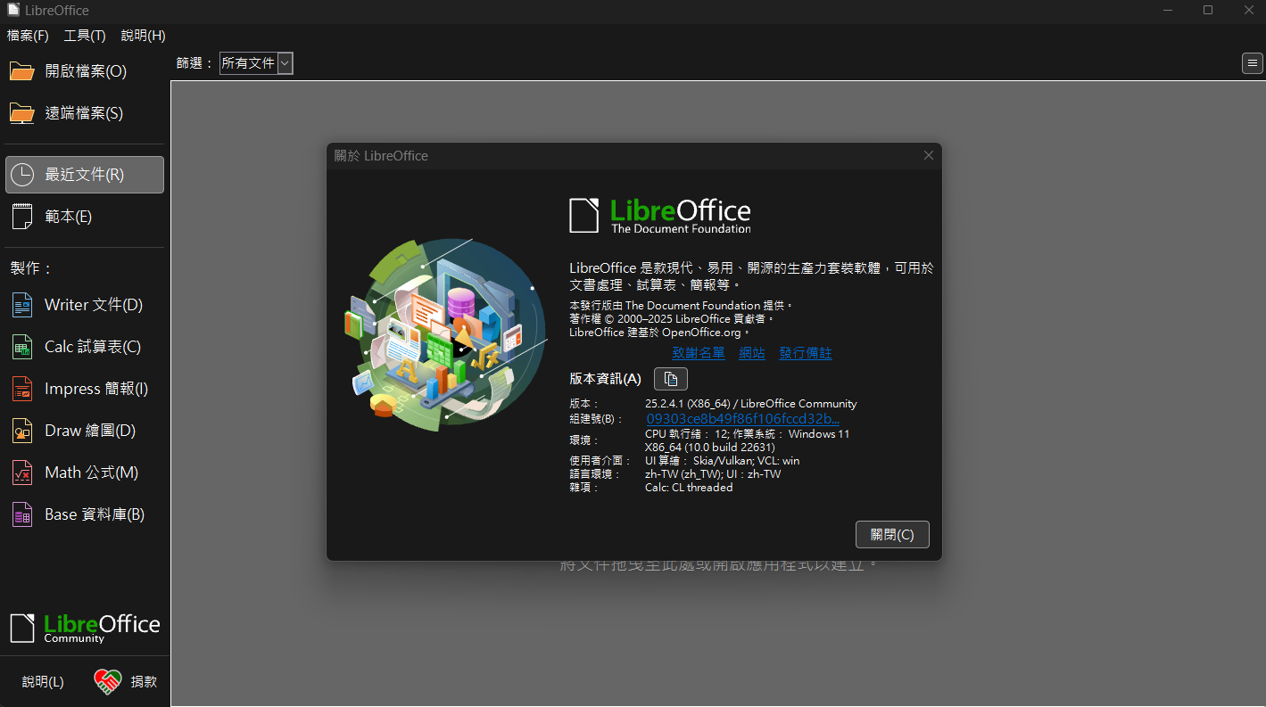Close the 關於 LibreOffice dialog with X
Viewport: 1266px width, 707px height.
click(x=928, y=155)
